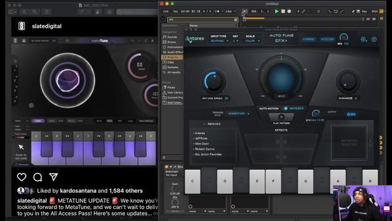Screen dimensions: 392x221
Task: Click the Slate Digital logo avatar
Action: point(22,26)
